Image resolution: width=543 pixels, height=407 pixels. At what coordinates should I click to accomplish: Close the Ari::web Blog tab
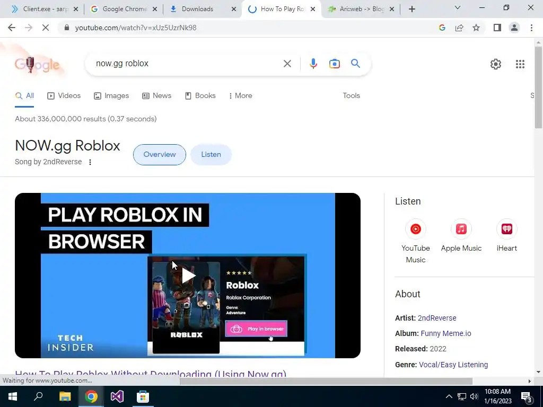(x=392, y=9)
